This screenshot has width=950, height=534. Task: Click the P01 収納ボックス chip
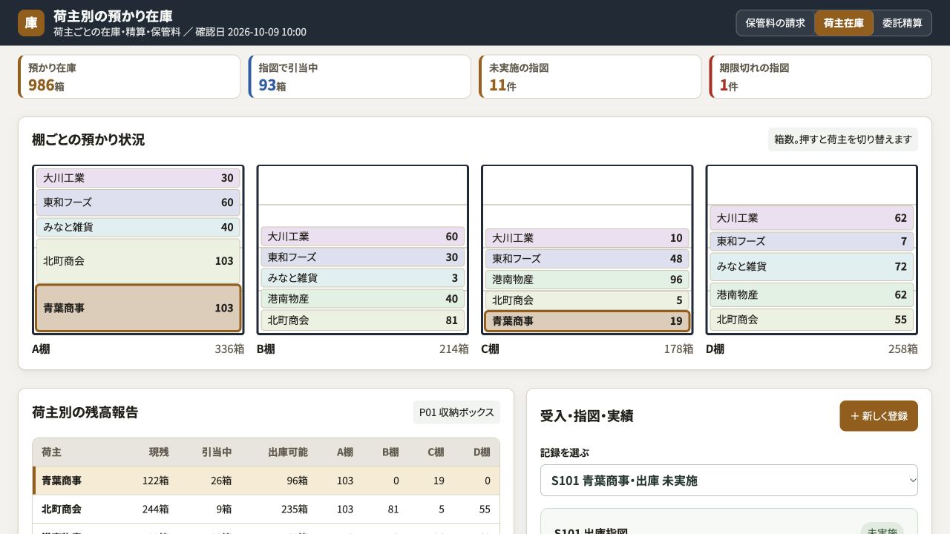coord(456,412)
